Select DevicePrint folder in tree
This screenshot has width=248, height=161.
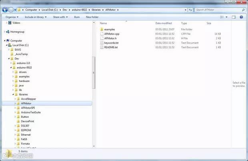click(28, 121)
